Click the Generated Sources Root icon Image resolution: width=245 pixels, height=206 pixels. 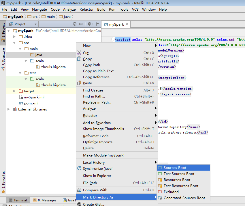(160, 198)
